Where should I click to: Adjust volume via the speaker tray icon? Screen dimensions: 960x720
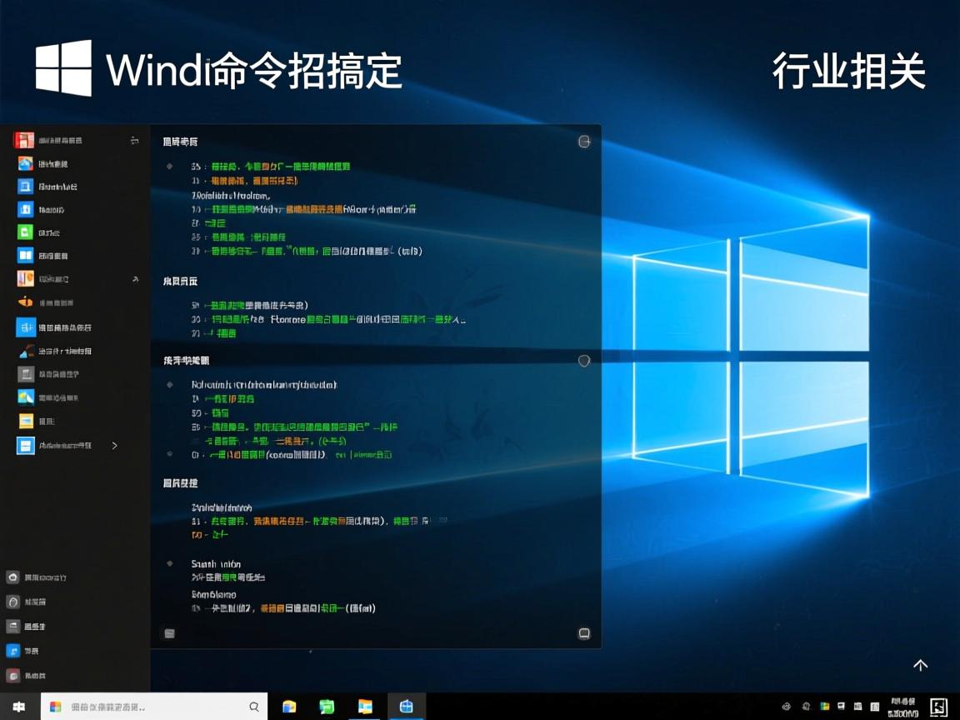857,706
